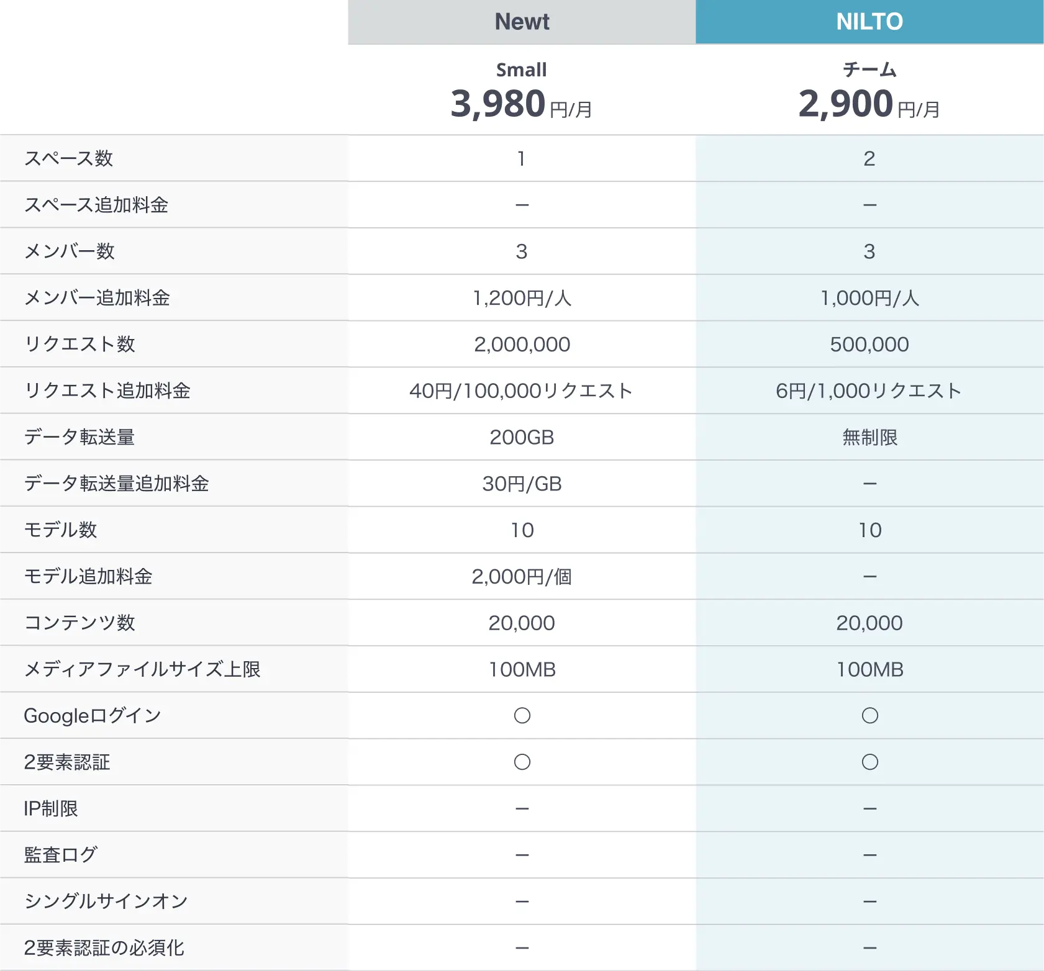Click the 30円/GB cell
The image size is (1044, 971).
pos(522,484)
